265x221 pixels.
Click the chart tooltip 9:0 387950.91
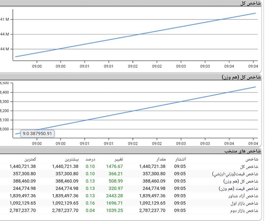[37, 134]
